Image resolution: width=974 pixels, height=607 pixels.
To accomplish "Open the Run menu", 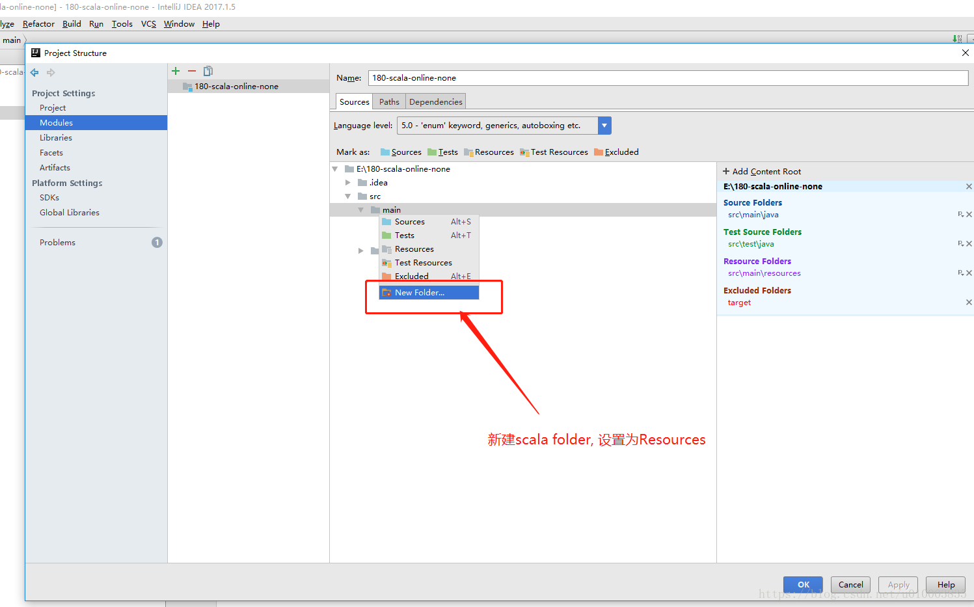I will 96,24.
